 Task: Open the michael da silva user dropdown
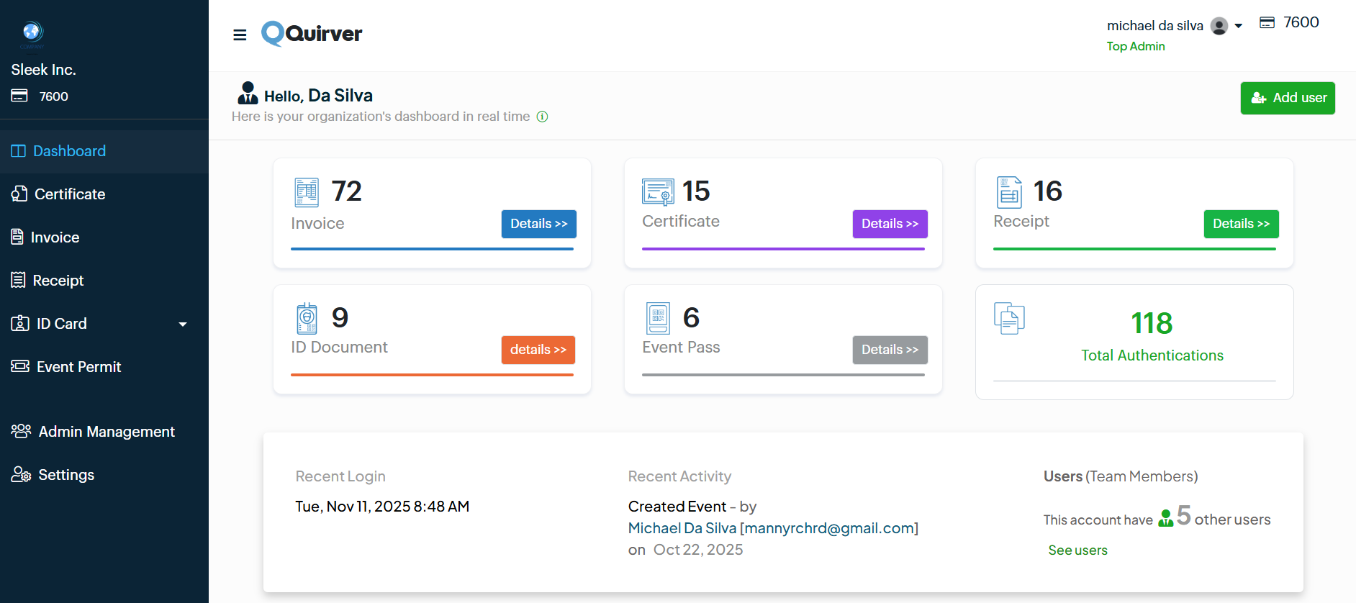1238,26
